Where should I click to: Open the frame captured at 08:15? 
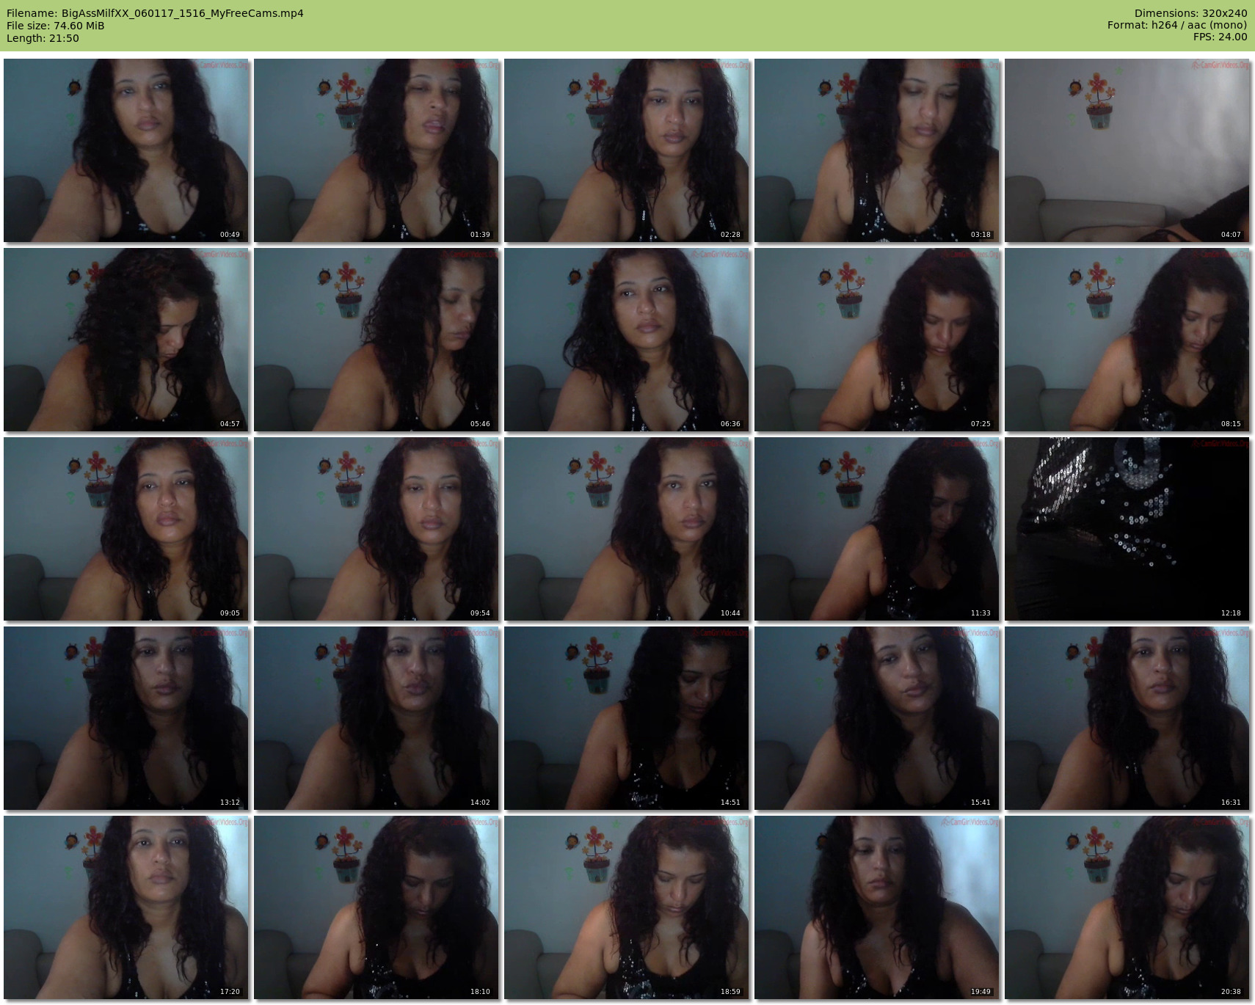tap(1127, 340)
